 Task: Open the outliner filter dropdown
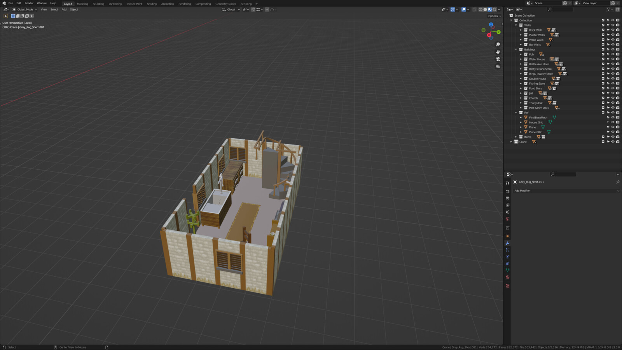tap(609, 9)
